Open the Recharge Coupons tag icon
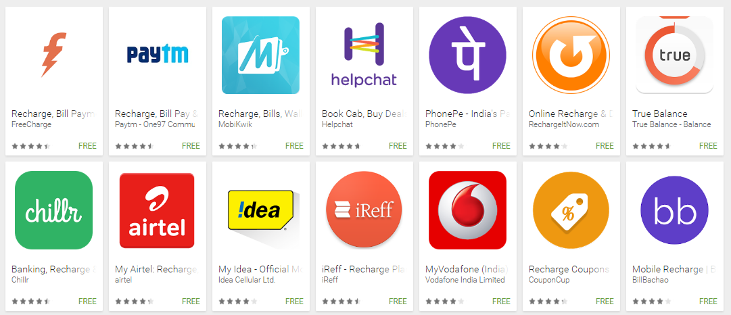Image resolution: width=731 pixels, height=315 pixels. tap(571, 210)
